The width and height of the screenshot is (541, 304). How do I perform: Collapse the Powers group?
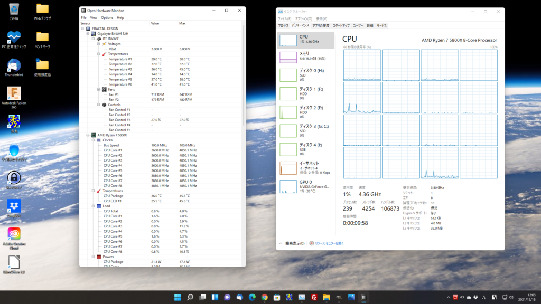[x=93, y=257]
